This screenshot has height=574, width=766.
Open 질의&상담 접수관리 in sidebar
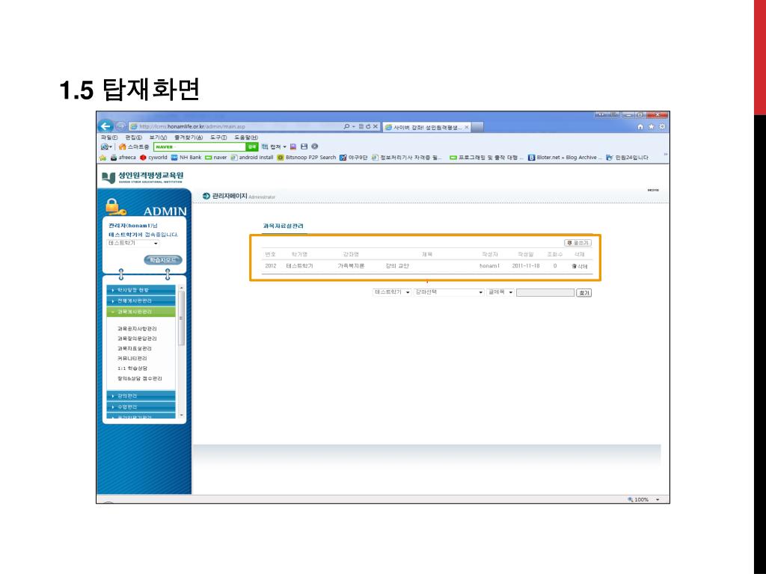click(x=139, y=379)
